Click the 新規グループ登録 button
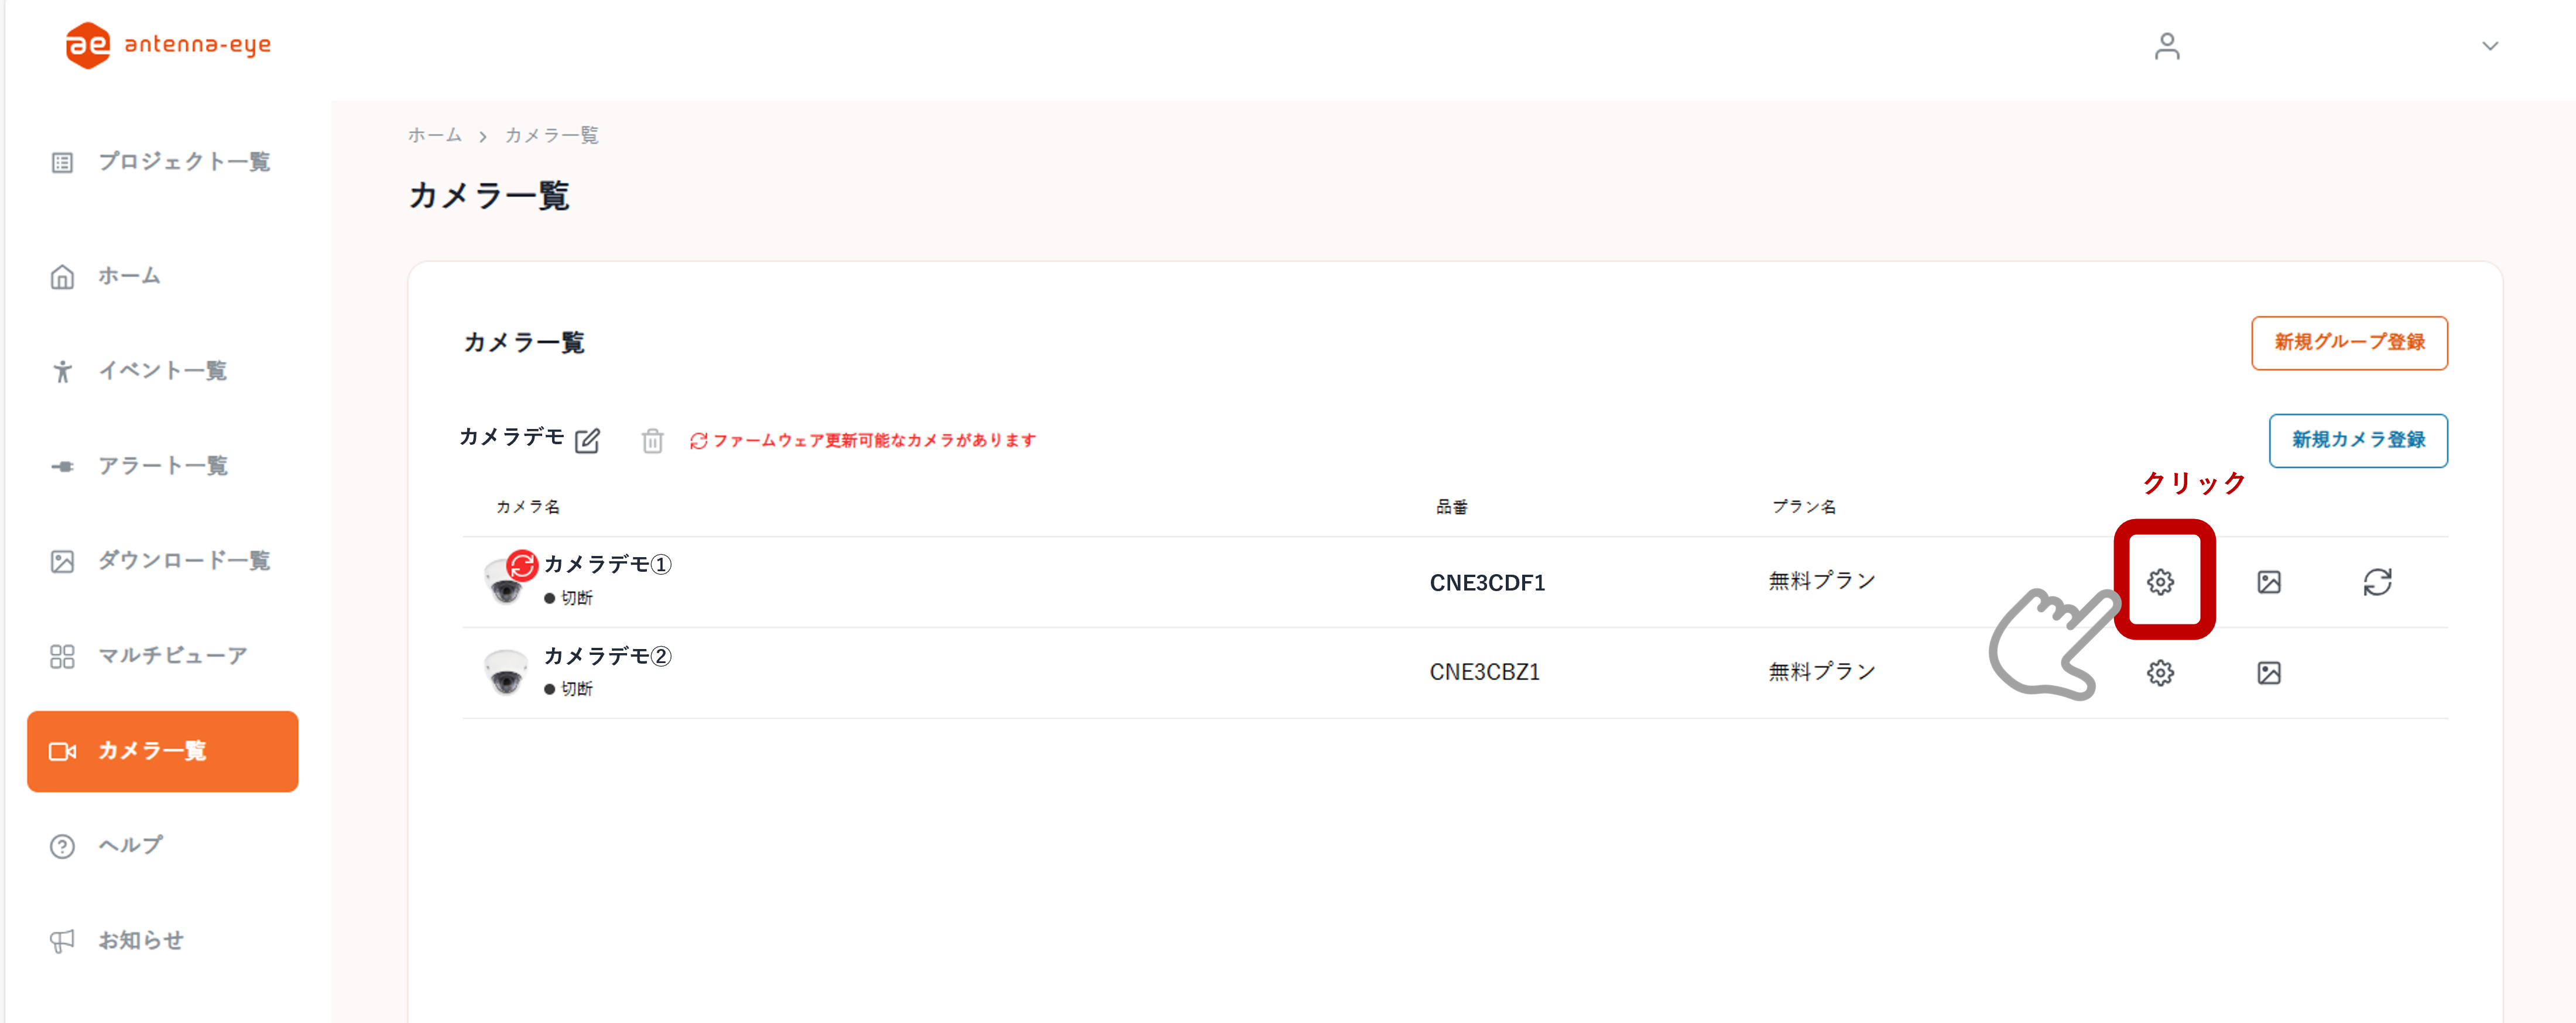This screenshot has width=2576, height=1023. (x=2348, y=343)
